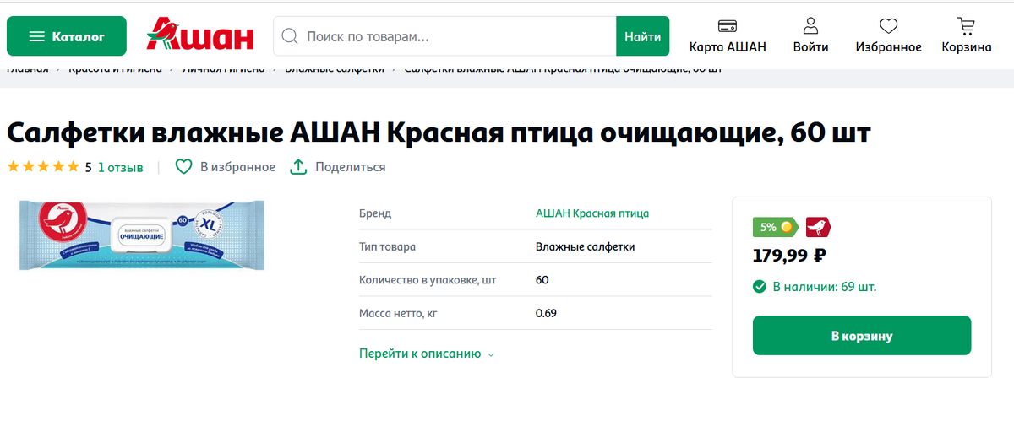Click the 5% bonus badge
This screenshot has width=1014, height=421.
tap(776, 227)
